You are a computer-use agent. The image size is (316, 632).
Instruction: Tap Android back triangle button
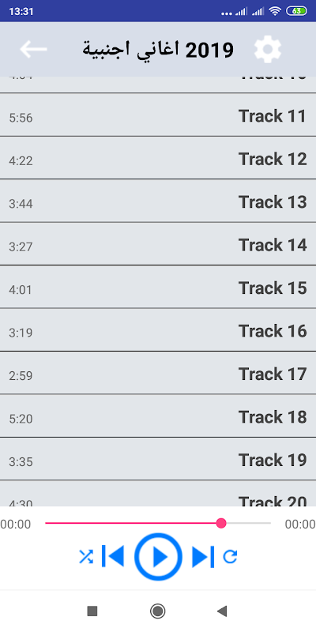point(222,611)
